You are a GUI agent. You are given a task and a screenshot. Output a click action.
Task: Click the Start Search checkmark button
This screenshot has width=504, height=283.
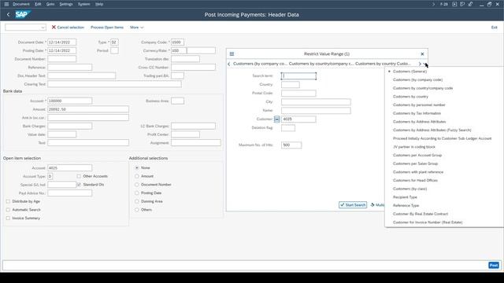pos(353,204)
